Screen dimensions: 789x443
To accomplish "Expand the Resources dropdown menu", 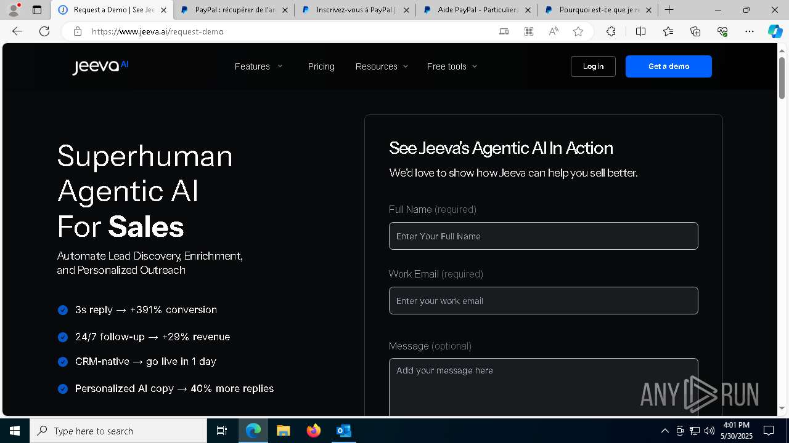I will coord(382,66).
